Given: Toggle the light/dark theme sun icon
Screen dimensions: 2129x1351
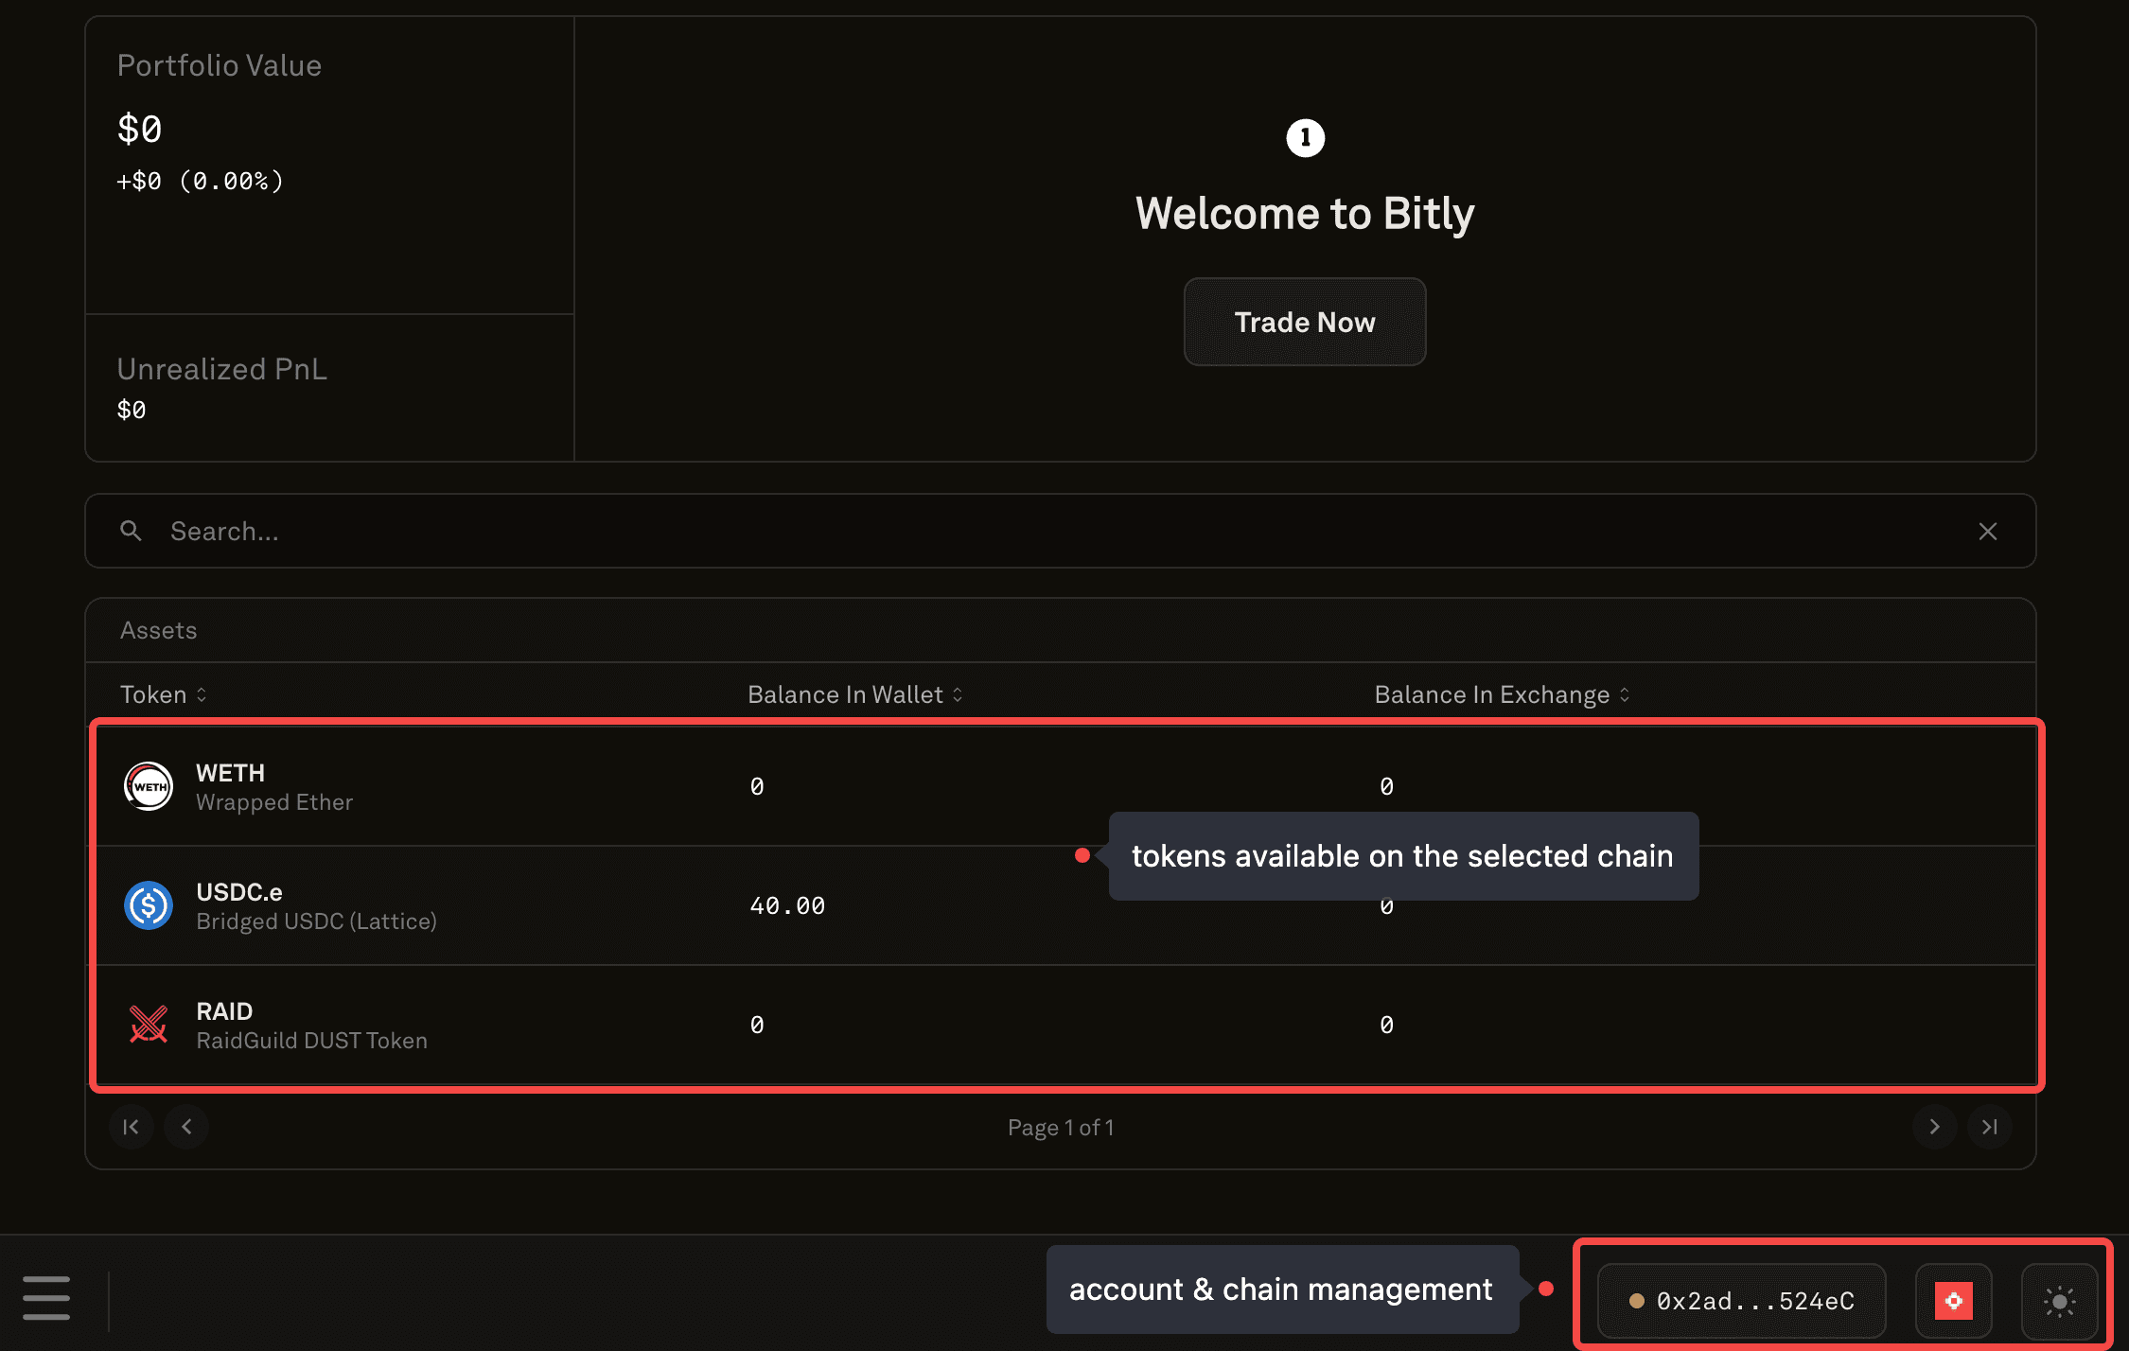Looking at the screenshot, I should (x=2059, y=1301).
